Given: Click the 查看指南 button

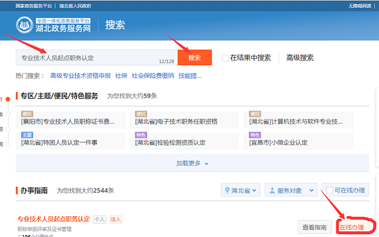Looking at the screenshot, I should coord(315,228).
